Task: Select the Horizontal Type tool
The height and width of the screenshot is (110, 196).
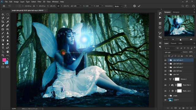Action: (x=3, y=48)
